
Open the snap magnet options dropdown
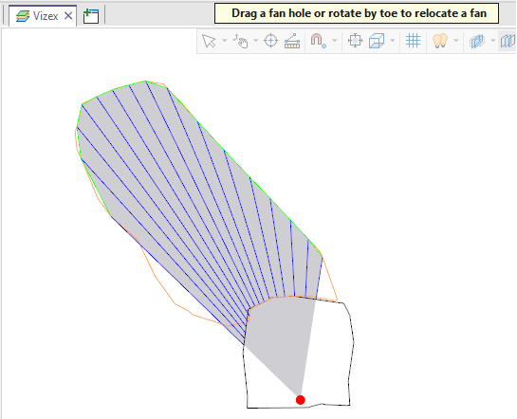point(335,41)
